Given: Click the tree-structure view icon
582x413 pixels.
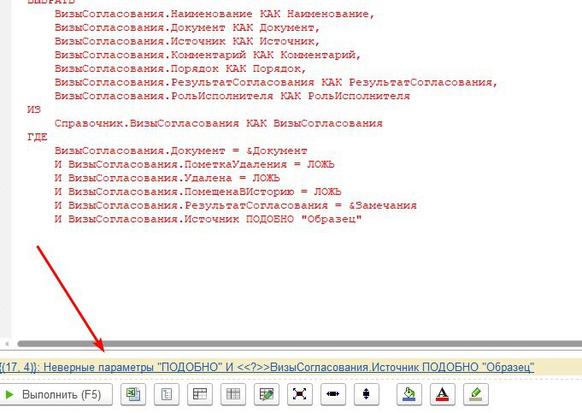Looking at the screenshot, I should pos(167,394).
